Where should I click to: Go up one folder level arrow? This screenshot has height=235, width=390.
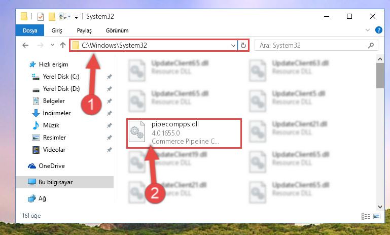(63, 45)
